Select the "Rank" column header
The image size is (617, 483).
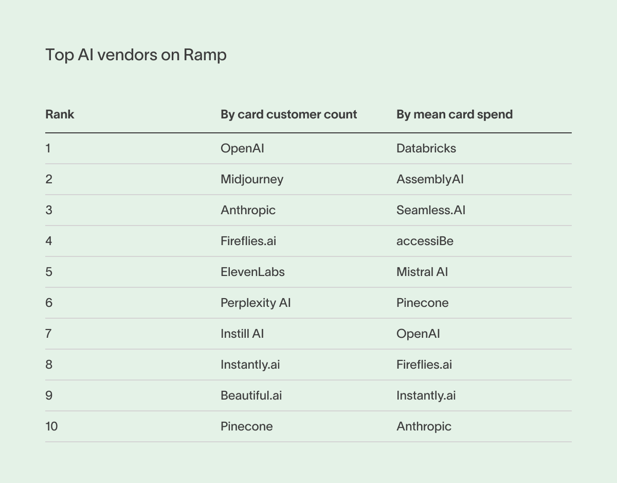[x=60, y=114]
